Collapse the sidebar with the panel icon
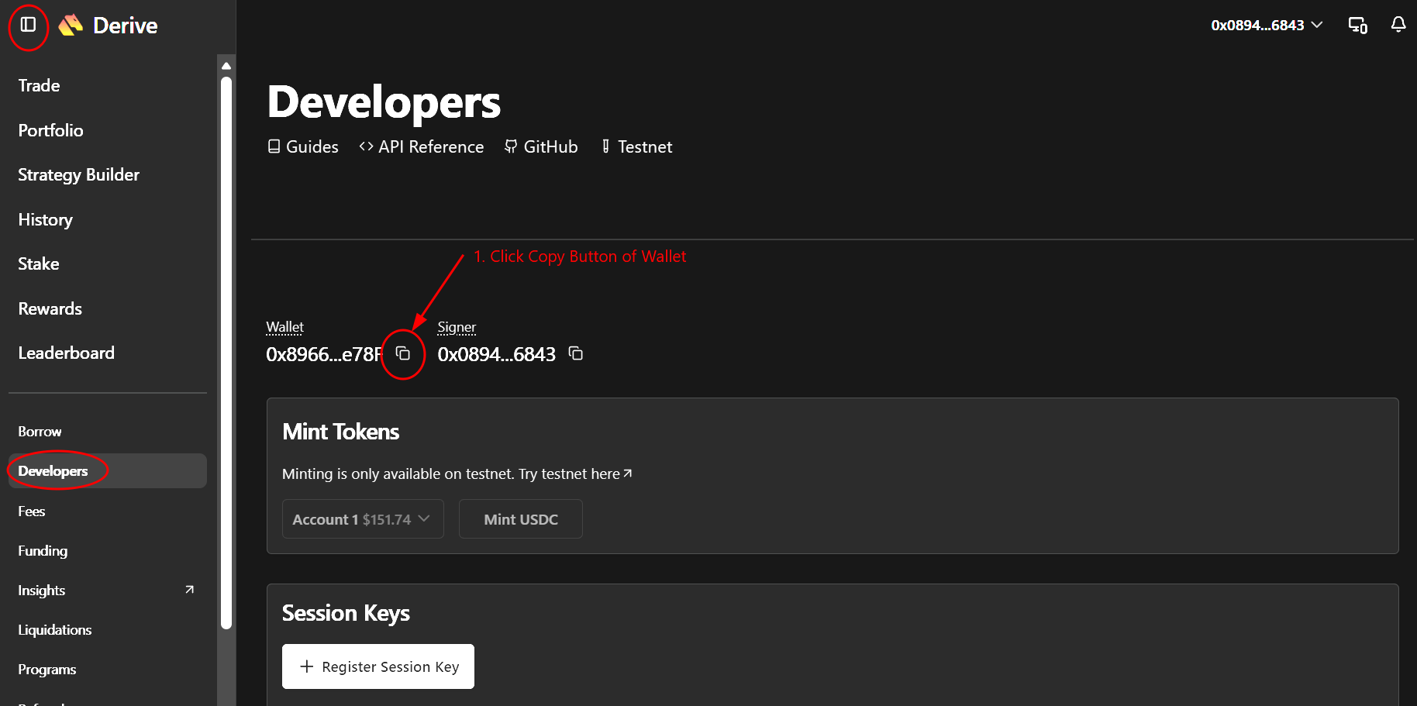 point(28,25)
